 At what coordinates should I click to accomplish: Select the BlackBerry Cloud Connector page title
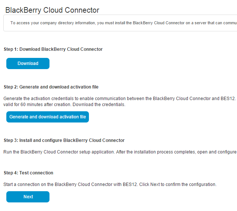pyautogui.click(x=52, y=10)
